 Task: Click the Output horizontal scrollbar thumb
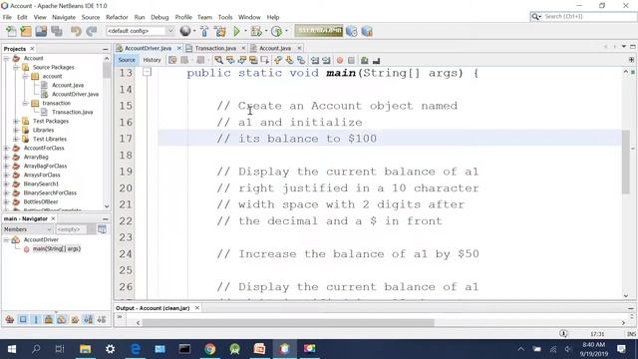tap(288, 323)
